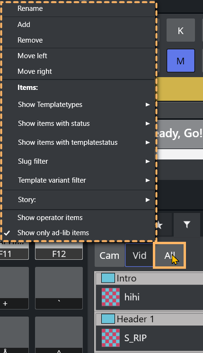This screenshot has width=203, height=353.
Task: Click the Header 1 cyan square icon
Action: click(108, 319)
